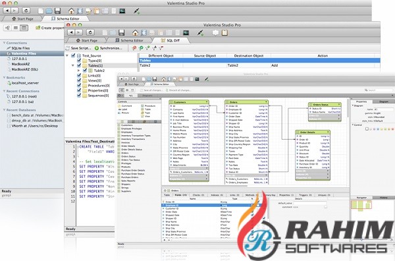This screenshot has width=395, height=261.
Task: Uncheck the Test_Source checkbox
Action: click(x=73, y=55)
